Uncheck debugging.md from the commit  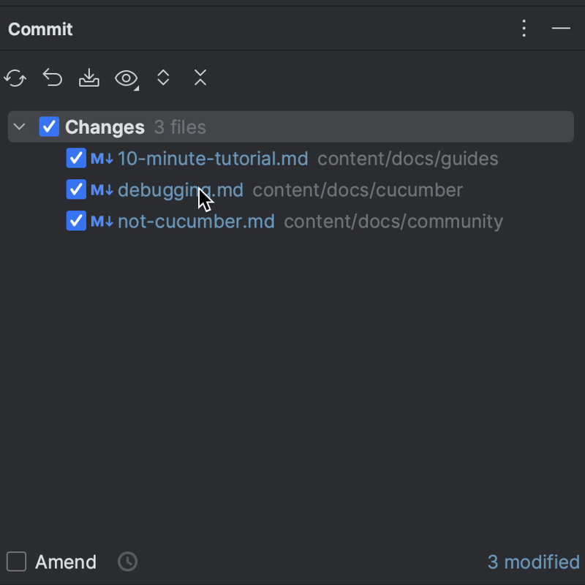tap(76, 189)
